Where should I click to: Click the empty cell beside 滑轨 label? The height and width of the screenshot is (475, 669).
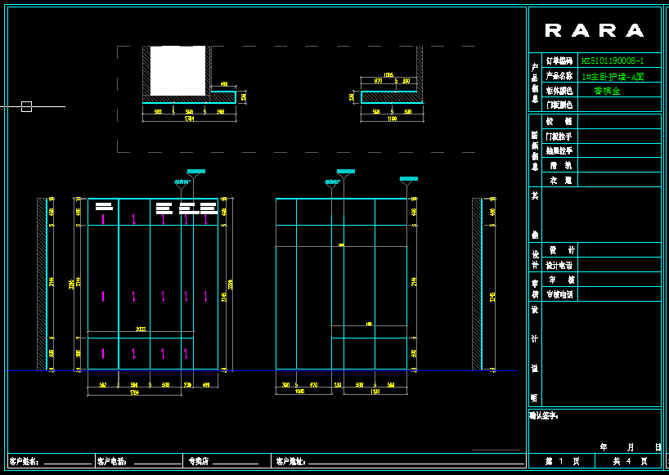[619, 165]
